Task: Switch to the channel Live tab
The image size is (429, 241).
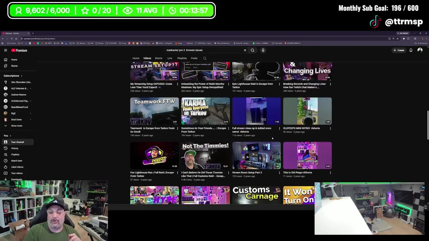Action: (x=170, y=58)
